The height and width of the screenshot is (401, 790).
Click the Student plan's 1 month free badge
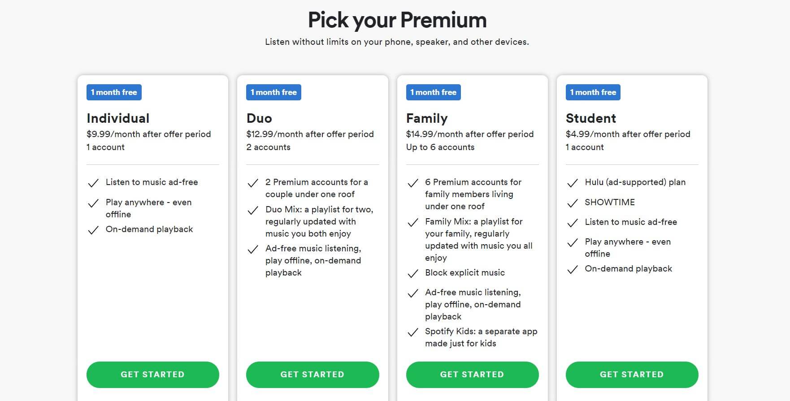593,92
